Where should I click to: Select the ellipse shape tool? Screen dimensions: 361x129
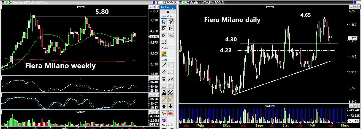tap(170, 85)
